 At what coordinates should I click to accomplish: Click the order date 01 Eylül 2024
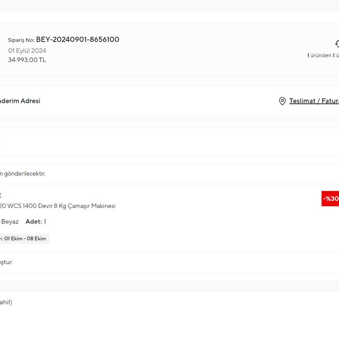tap(27, 51)
